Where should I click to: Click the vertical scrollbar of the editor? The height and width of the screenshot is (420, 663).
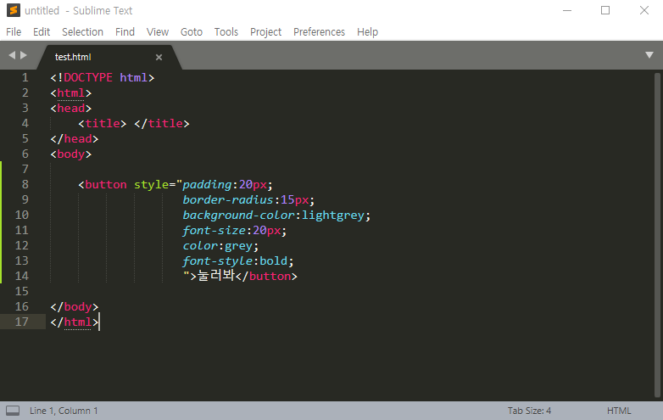(x=657, y=235)
